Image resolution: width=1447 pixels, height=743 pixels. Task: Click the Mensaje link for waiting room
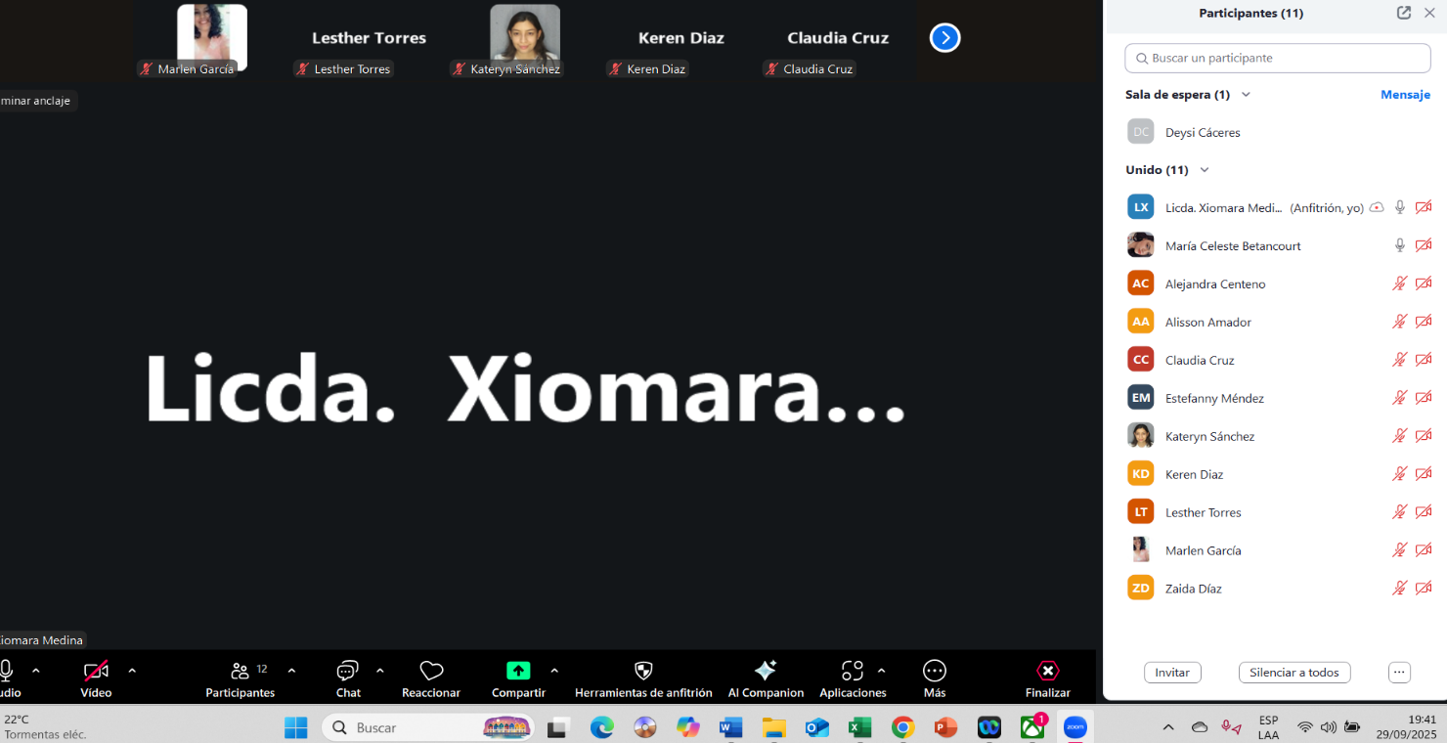point(1405,95)
